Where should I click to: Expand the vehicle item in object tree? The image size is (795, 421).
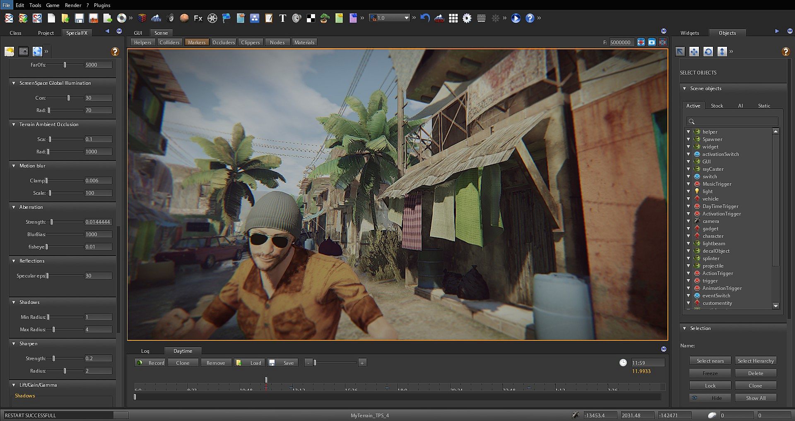[x=688, y=199]
